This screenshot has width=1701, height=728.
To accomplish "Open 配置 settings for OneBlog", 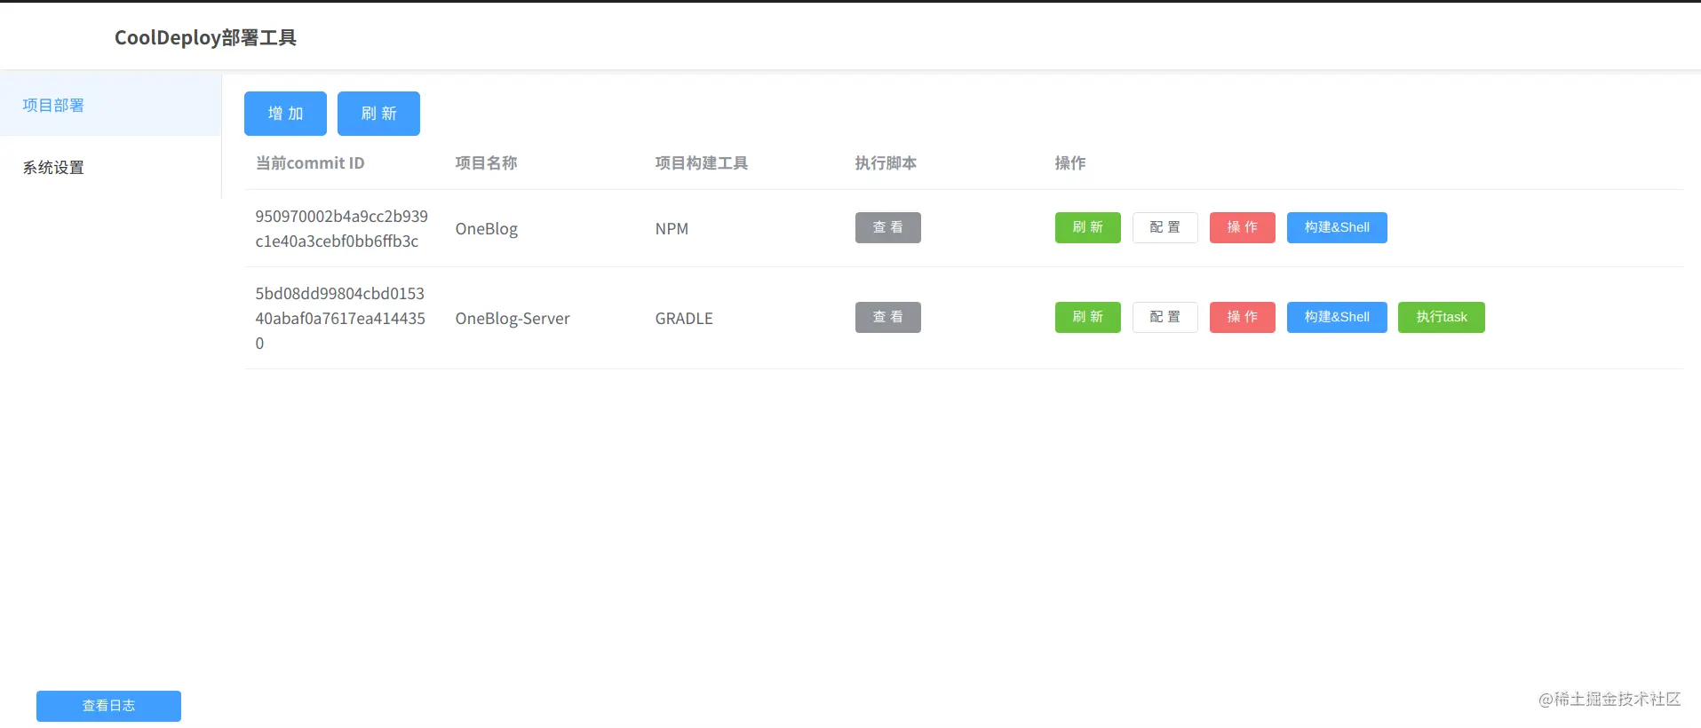I will tap(1164, 227).
